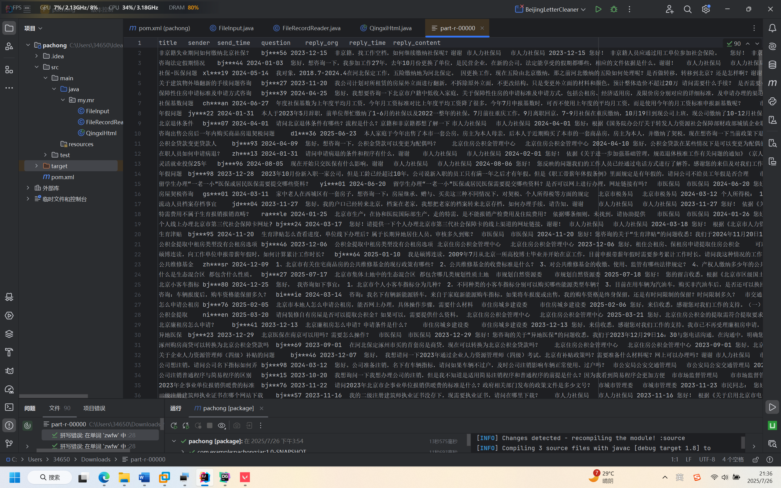This screenshot has width=781, height=488.
Task: Toggle the eye view options in Run toolbar
Action: coord(221,425)
